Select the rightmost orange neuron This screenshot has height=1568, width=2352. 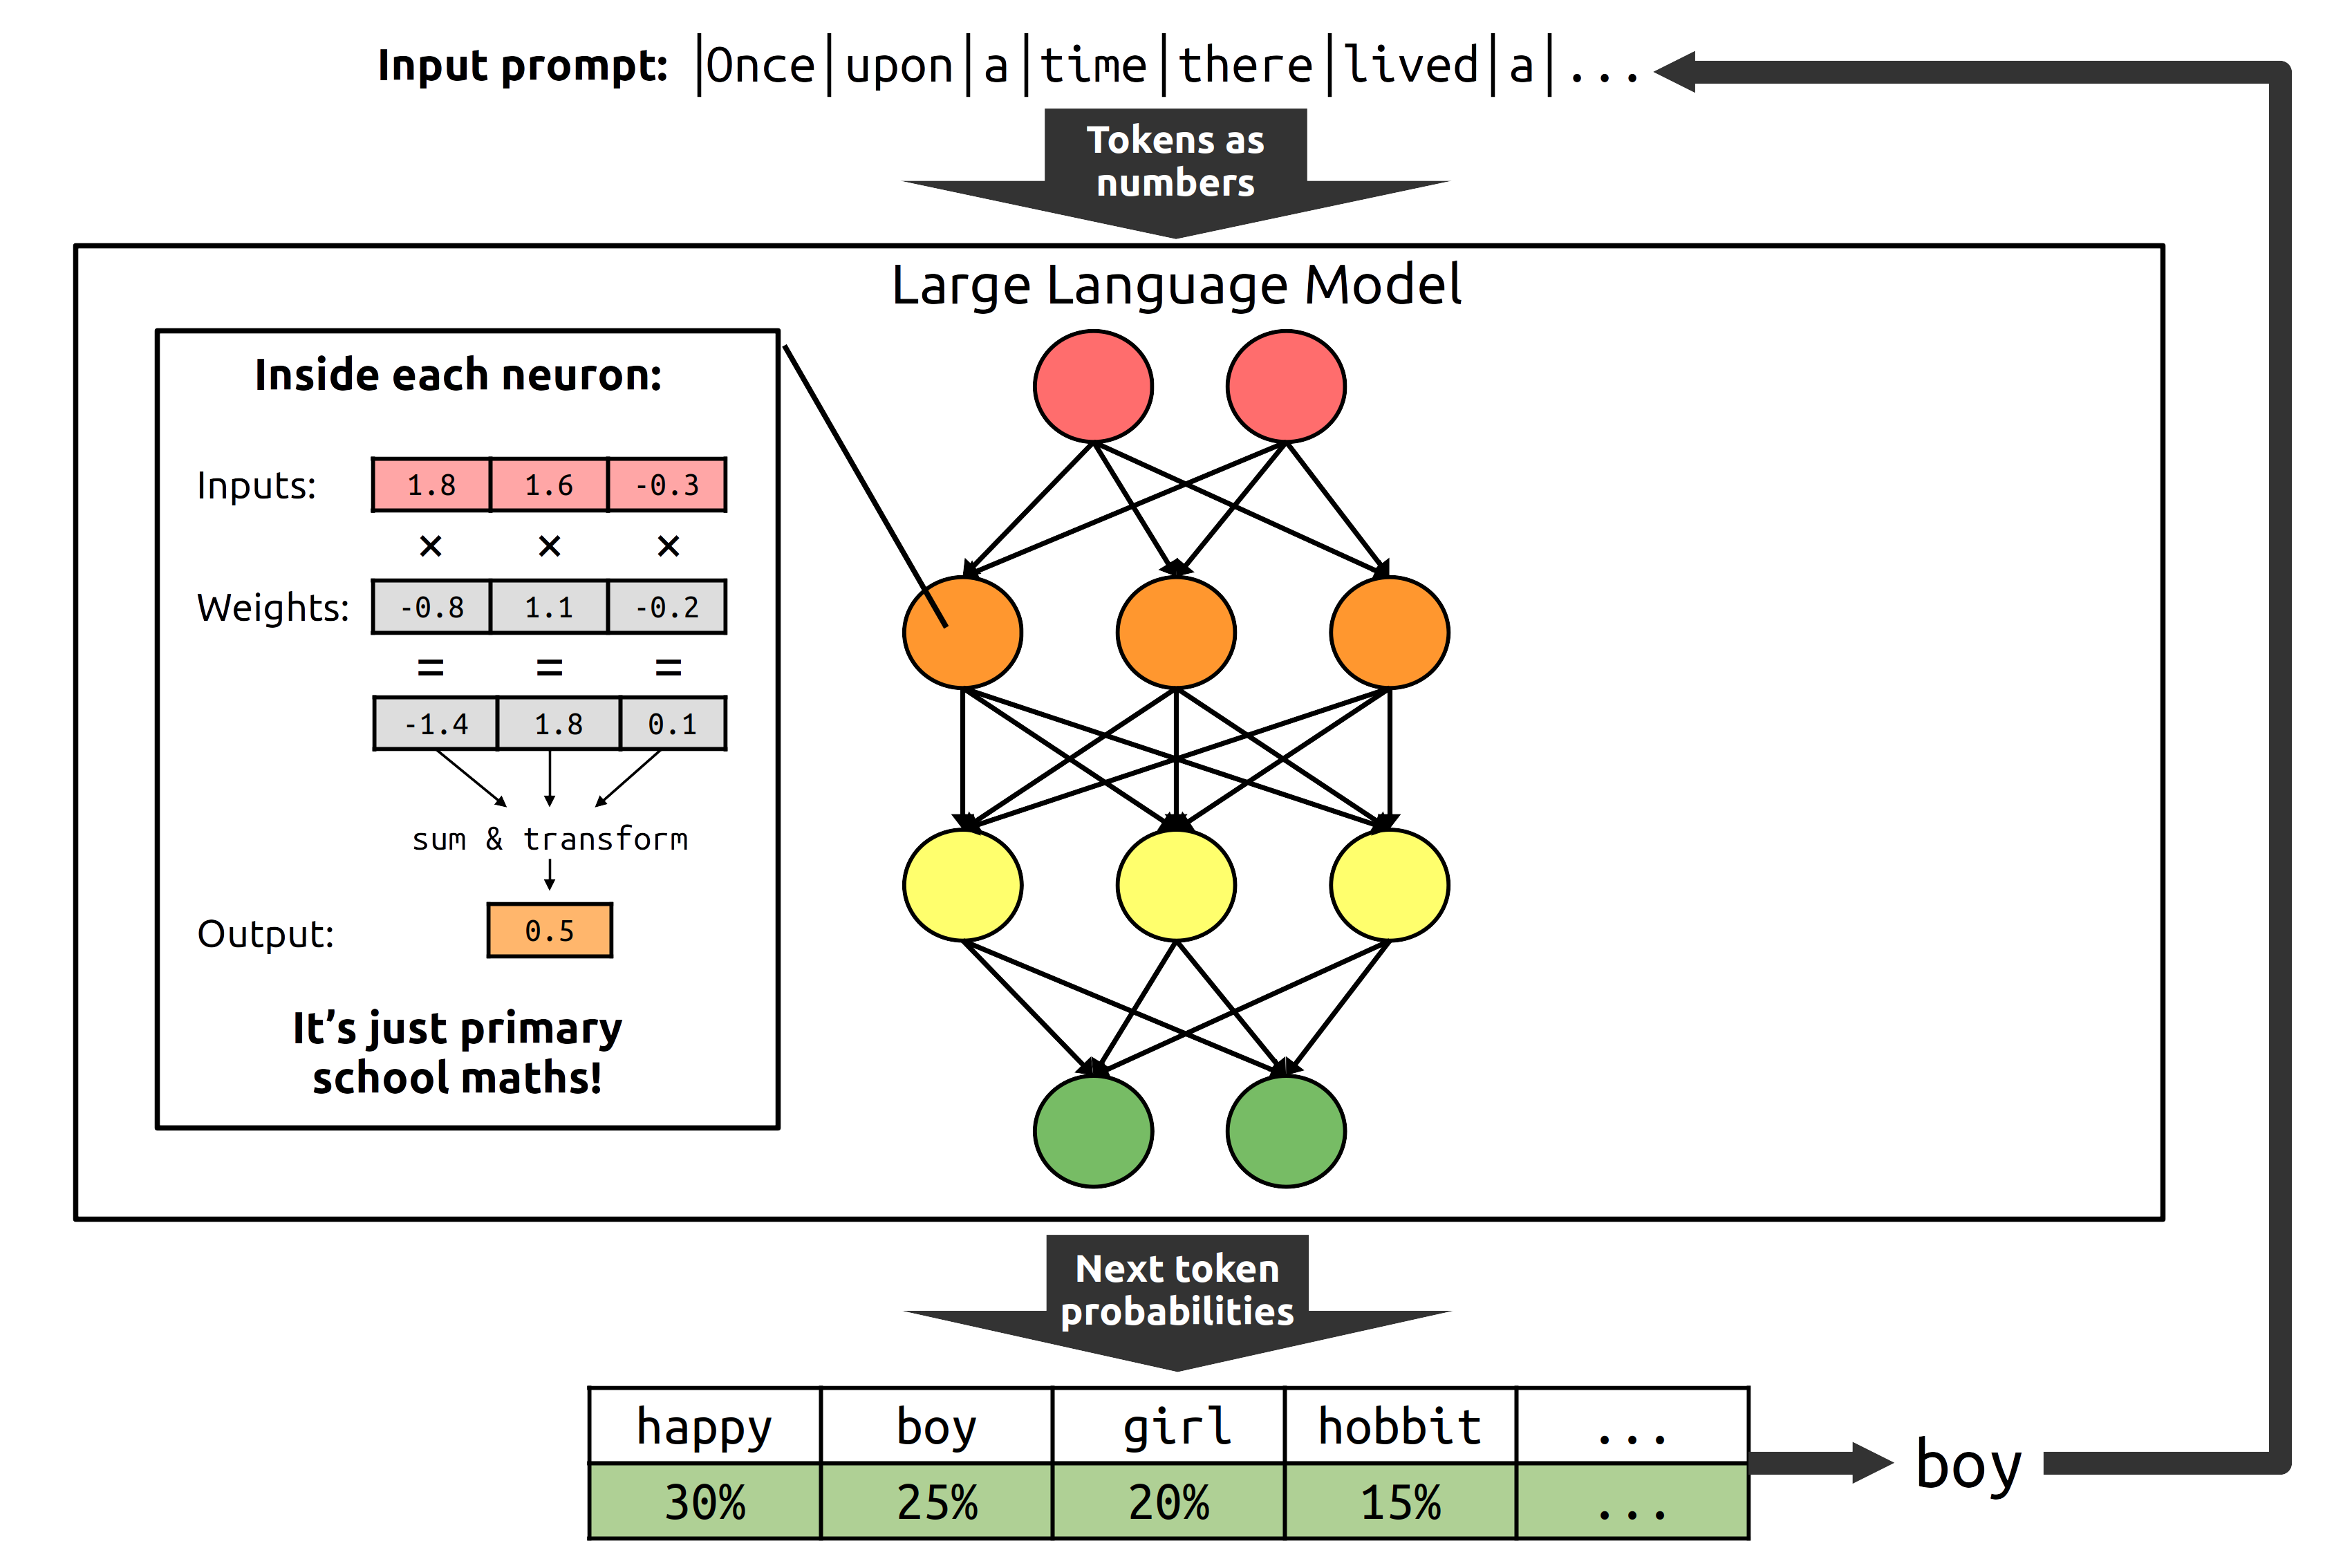tap(1389, 632)
